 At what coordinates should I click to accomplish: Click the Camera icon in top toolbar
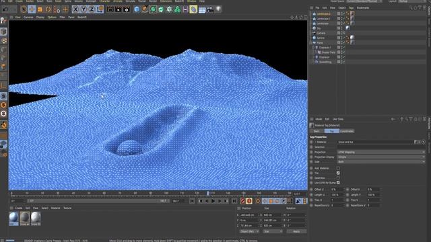[210, 9]
